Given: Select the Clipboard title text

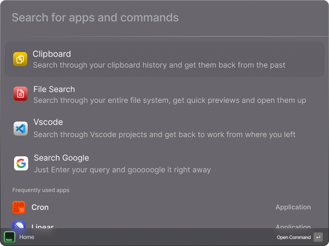Looking at the screenshot, I should tap(52, 54).
